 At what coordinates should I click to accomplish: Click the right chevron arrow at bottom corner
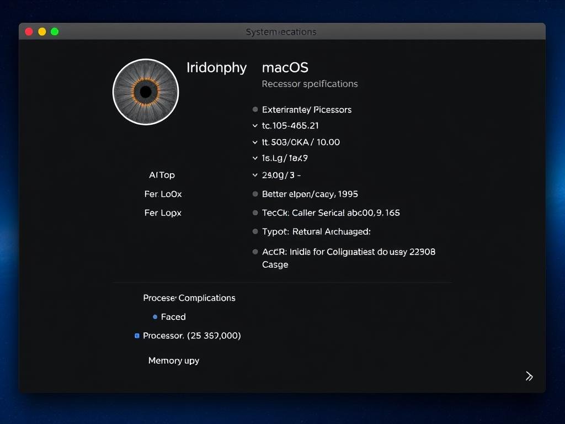(529, 377)
